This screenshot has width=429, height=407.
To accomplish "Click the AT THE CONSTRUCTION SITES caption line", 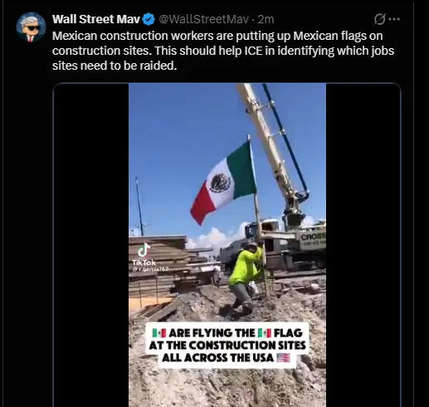I will pyautogui.click(x=227, y=346).
